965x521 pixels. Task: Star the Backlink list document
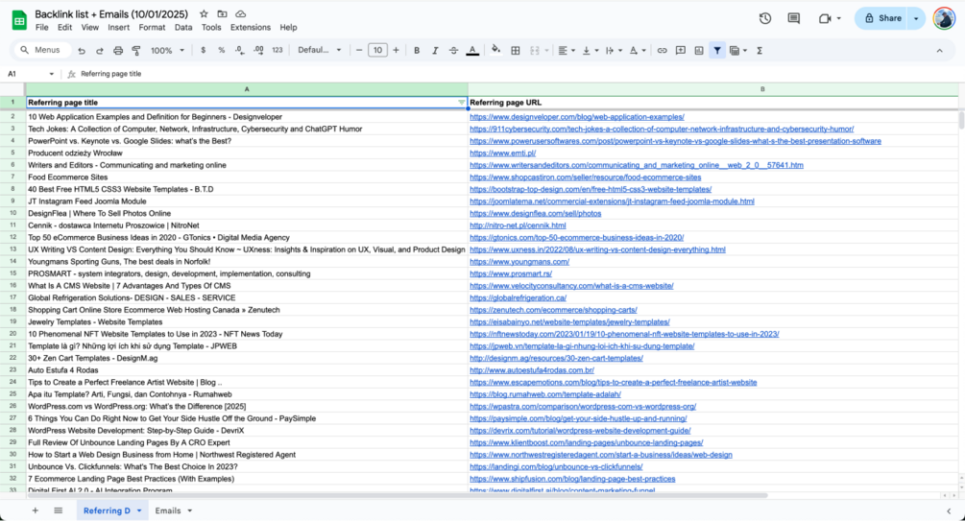204,13
